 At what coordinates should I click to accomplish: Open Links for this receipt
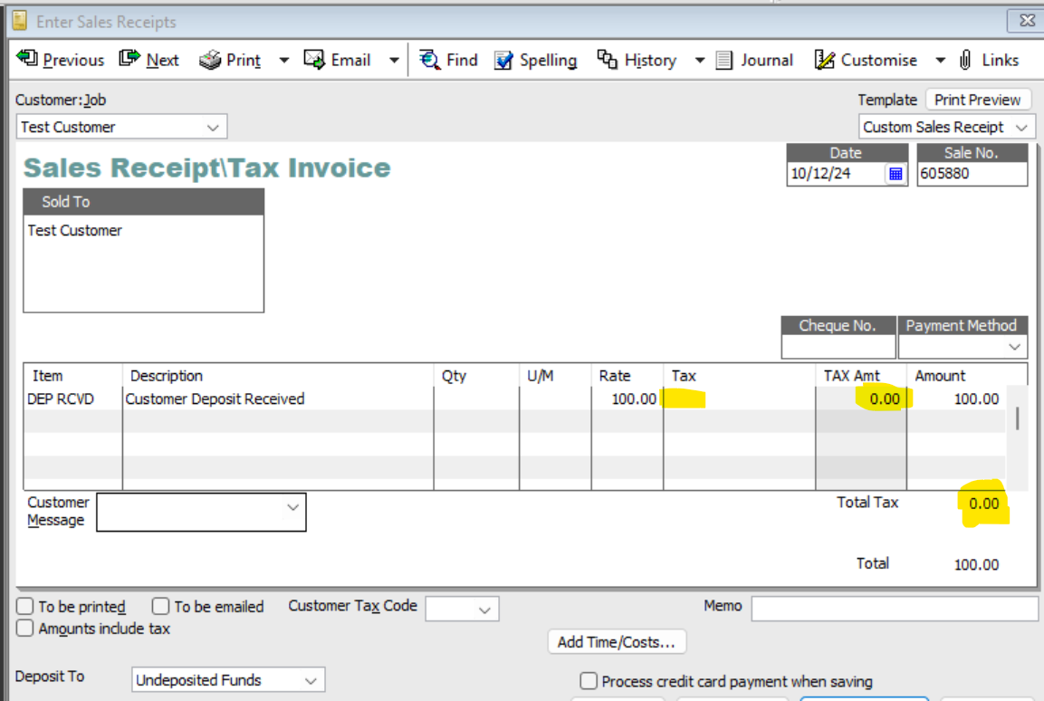coord(989,60)
